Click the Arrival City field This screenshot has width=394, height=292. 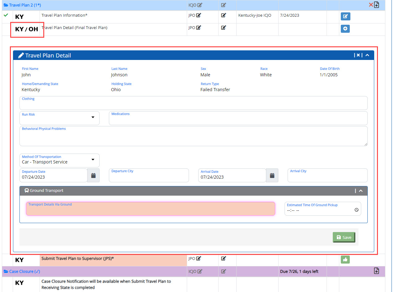click(328, 175)
